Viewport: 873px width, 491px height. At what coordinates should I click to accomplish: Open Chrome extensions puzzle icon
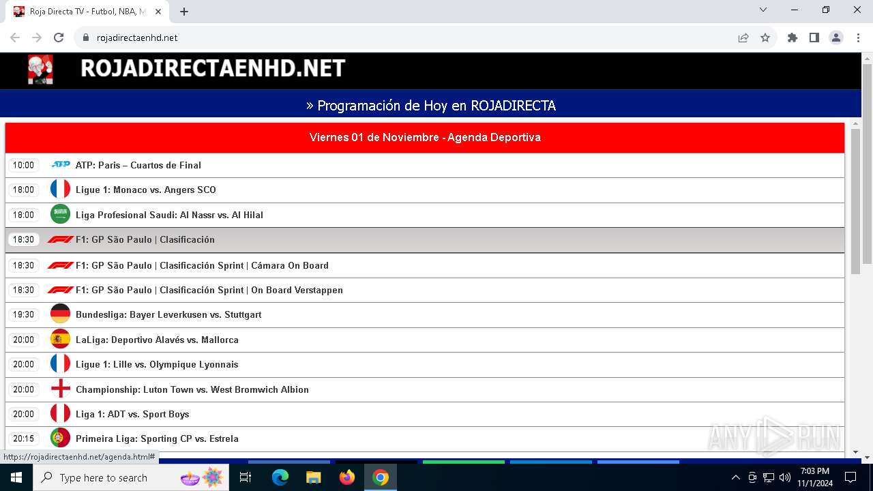[x=793, y=38]
